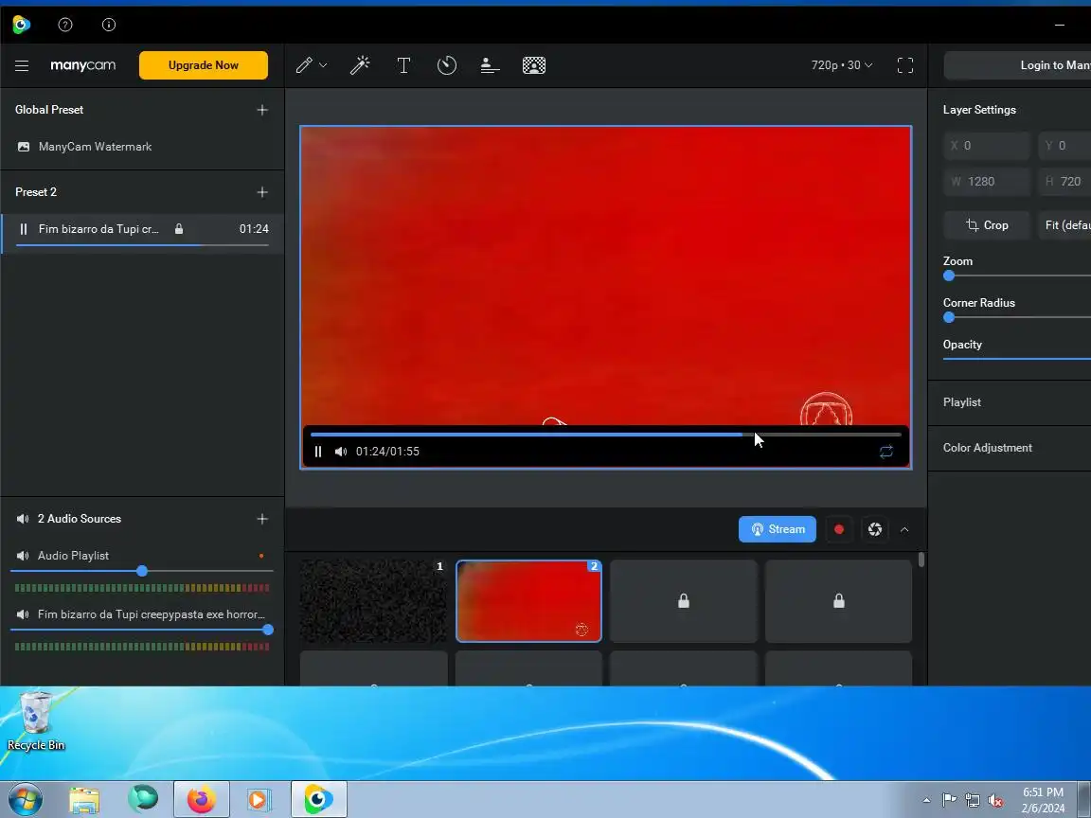
Task: Adjust the Corner Radius slider handle
Action: [x=949, y=317]
